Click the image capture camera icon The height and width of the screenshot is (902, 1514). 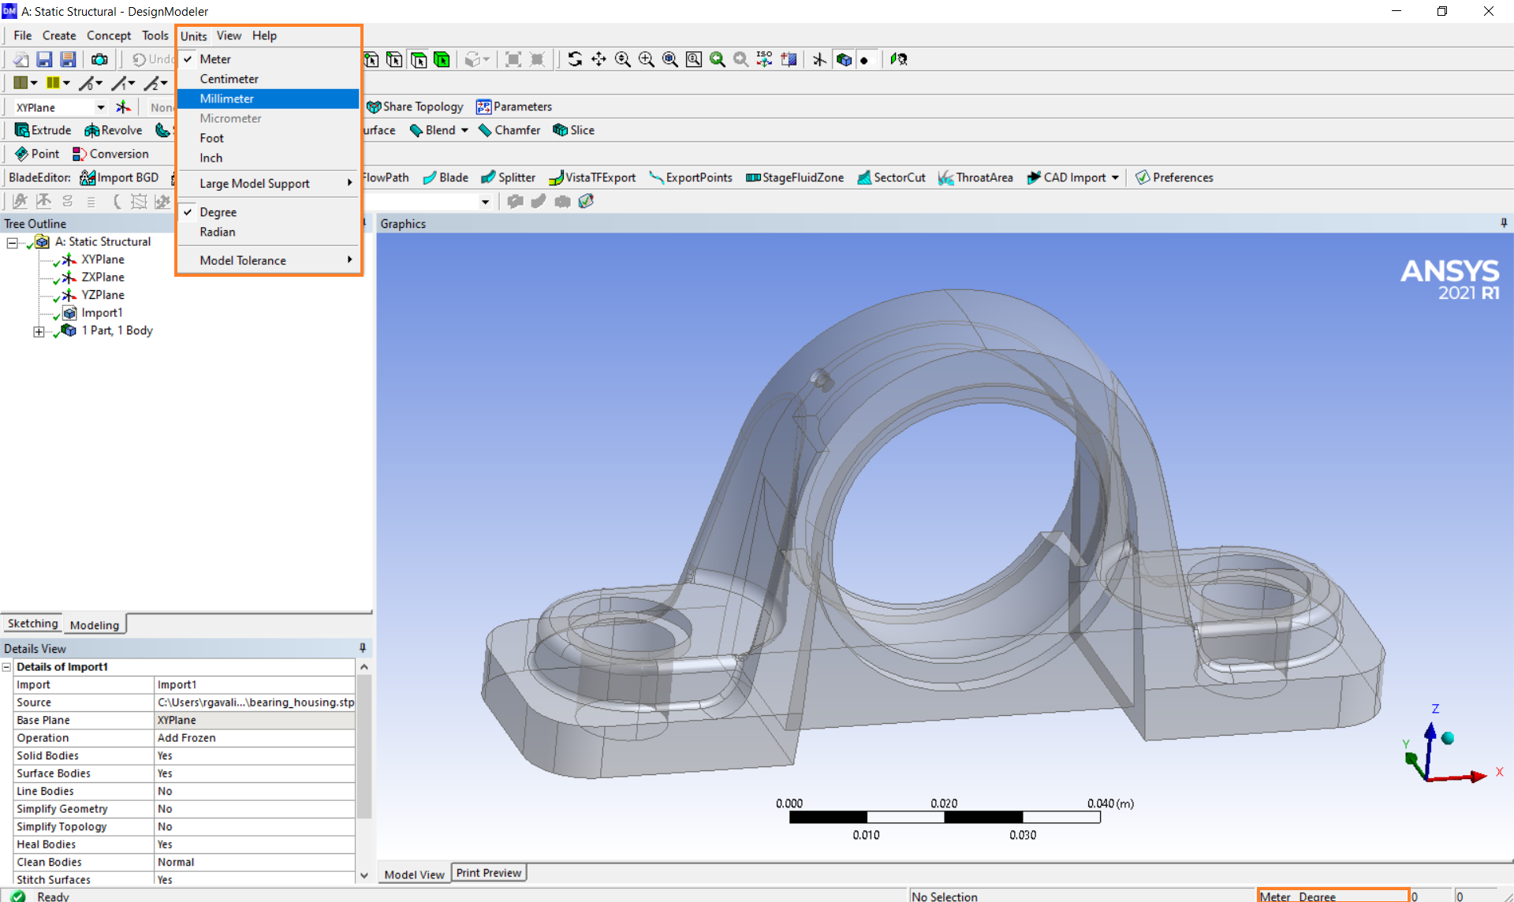(x=99, y=60)
